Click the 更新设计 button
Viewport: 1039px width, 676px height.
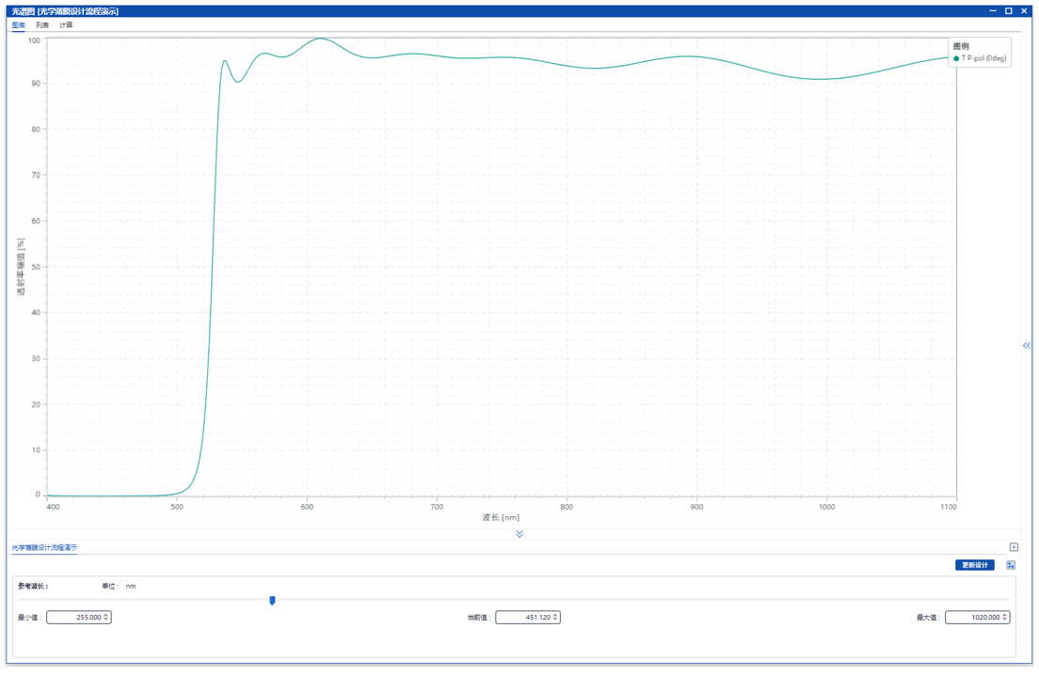pyautogui.click(x=974, y=565)
